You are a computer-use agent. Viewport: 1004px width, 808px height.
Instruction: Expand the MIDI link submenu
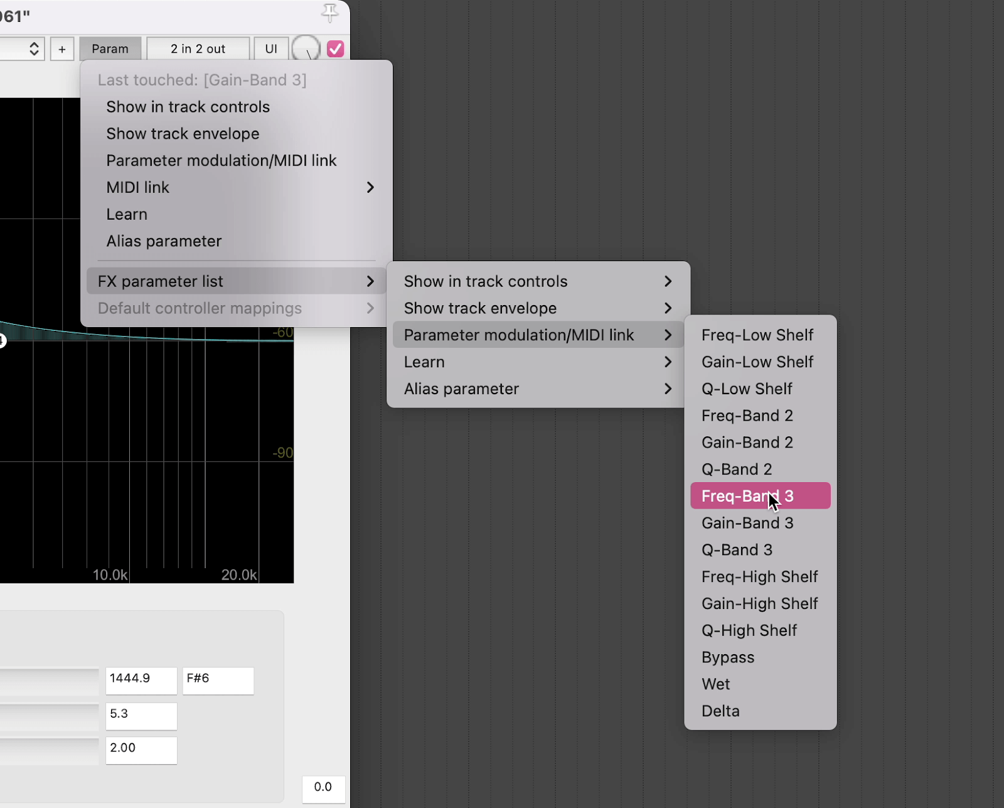(238, 187)
